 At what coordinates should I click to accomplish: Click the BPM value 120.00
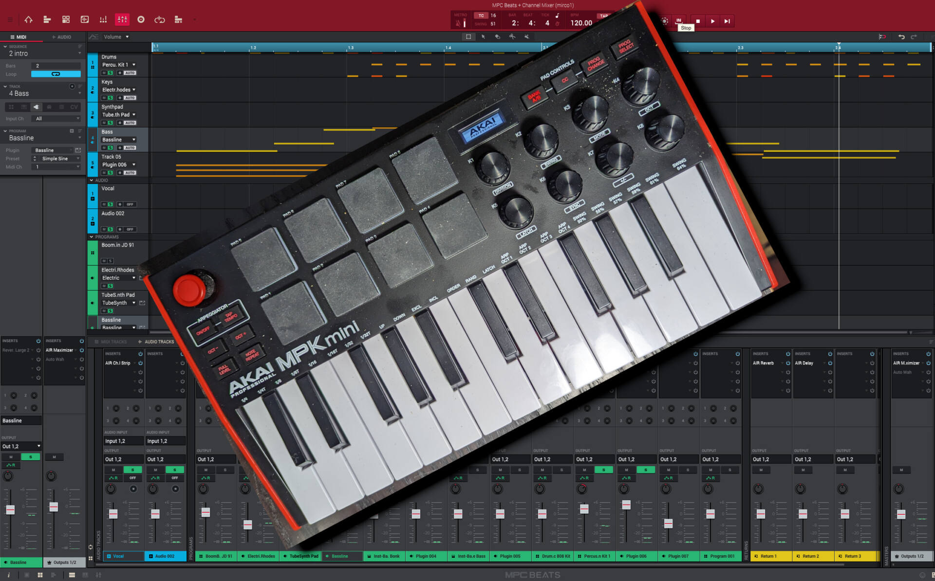(x=581, y=23)
